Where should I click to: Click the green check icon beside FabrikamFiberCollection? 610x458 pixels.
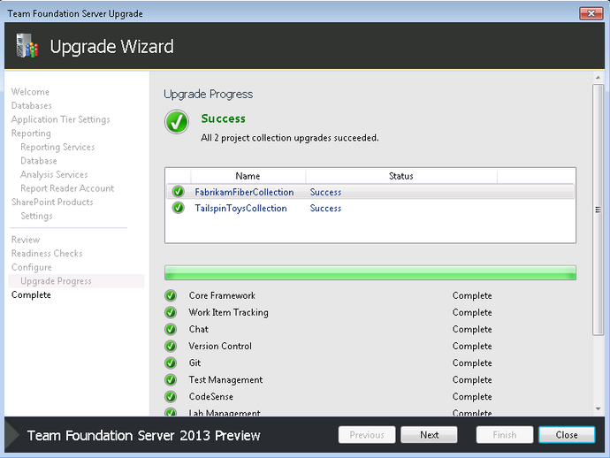(x=179, y=192)
